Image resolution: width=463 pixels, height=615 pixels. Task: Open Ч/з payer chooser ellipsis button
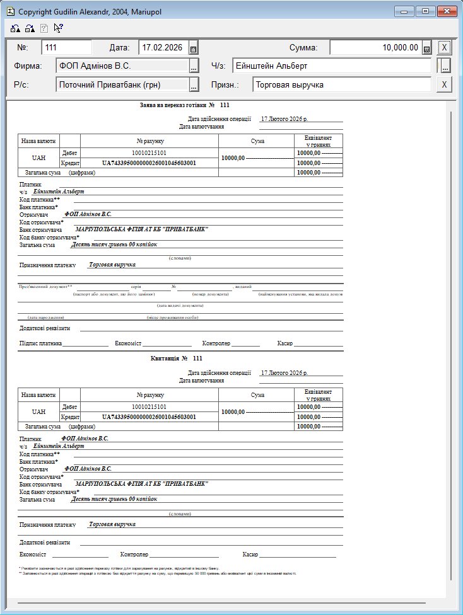coord(445,66)
